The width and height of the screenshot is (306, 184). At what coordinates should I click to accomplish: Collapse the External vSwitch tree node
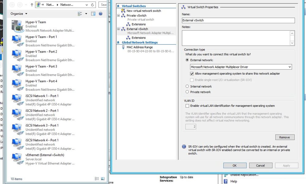(118, 29)
